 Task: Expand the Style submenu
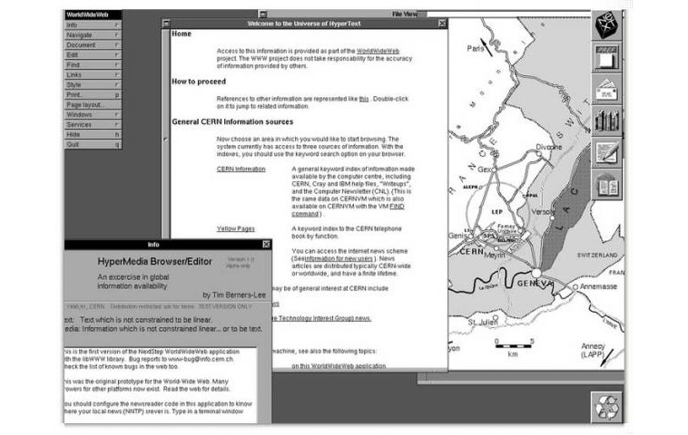tap(93, 84)
